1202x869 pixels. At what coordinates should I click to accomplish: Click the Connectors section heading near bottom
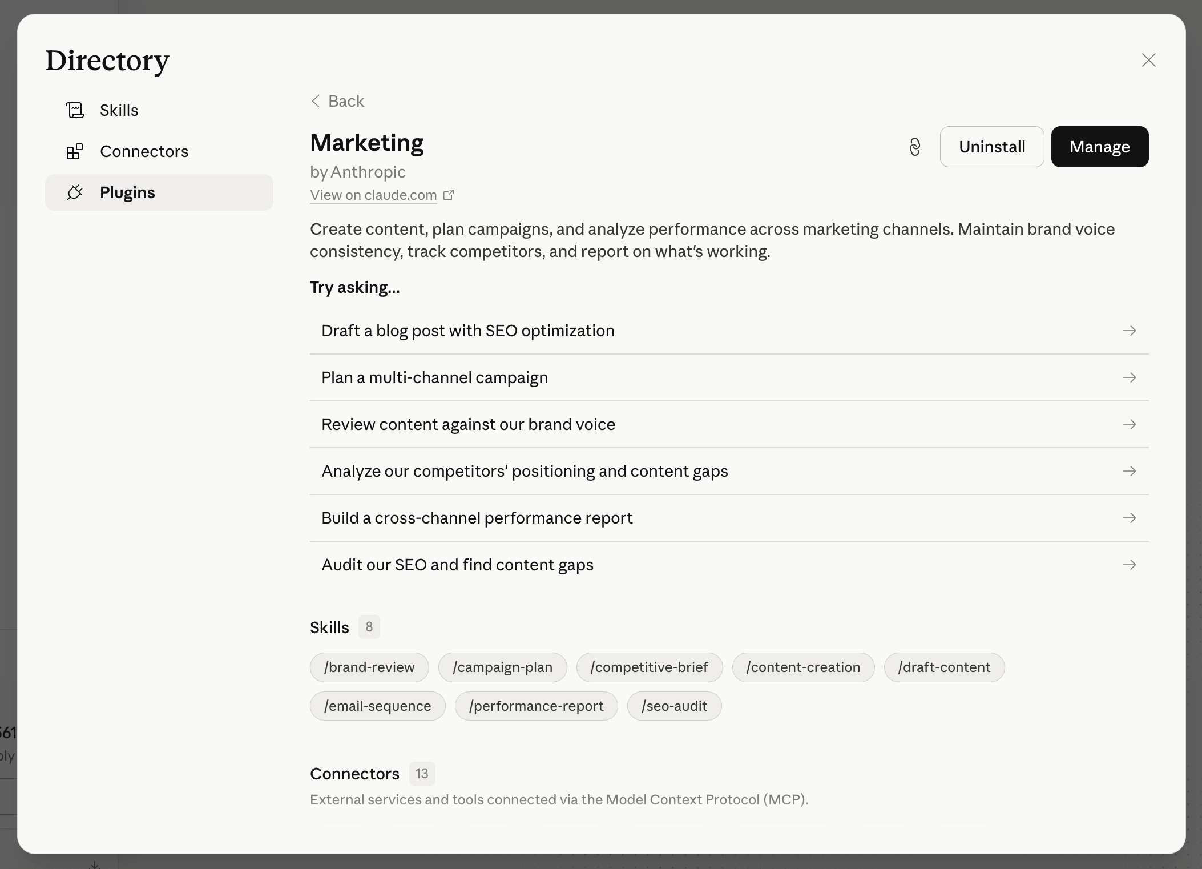354,774
